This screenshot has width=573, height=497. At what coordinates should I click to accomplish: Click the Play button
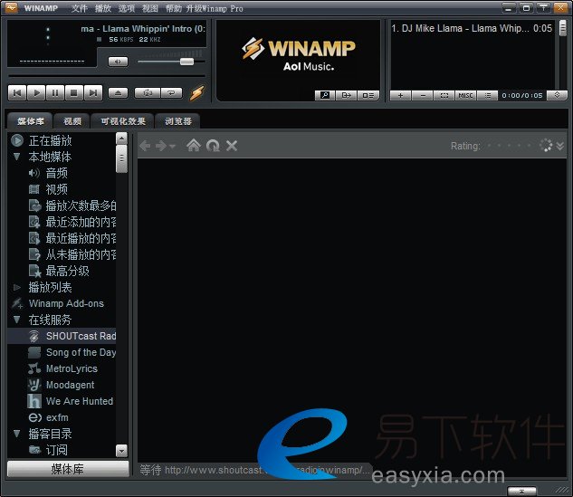click(36, 93)
